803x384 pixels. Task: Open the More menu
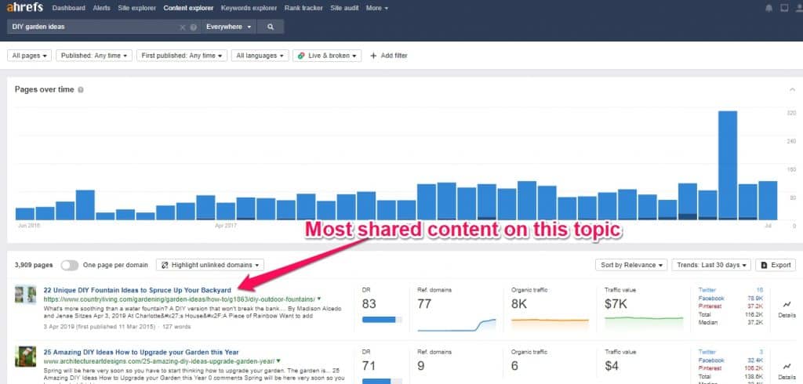377,8
